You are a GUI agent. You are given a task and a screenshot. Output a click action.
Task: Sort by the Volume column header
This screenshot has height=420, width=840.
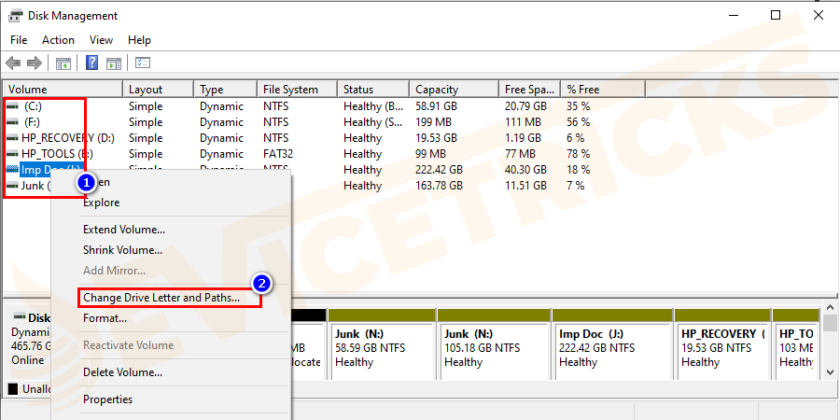coord(63,90)
